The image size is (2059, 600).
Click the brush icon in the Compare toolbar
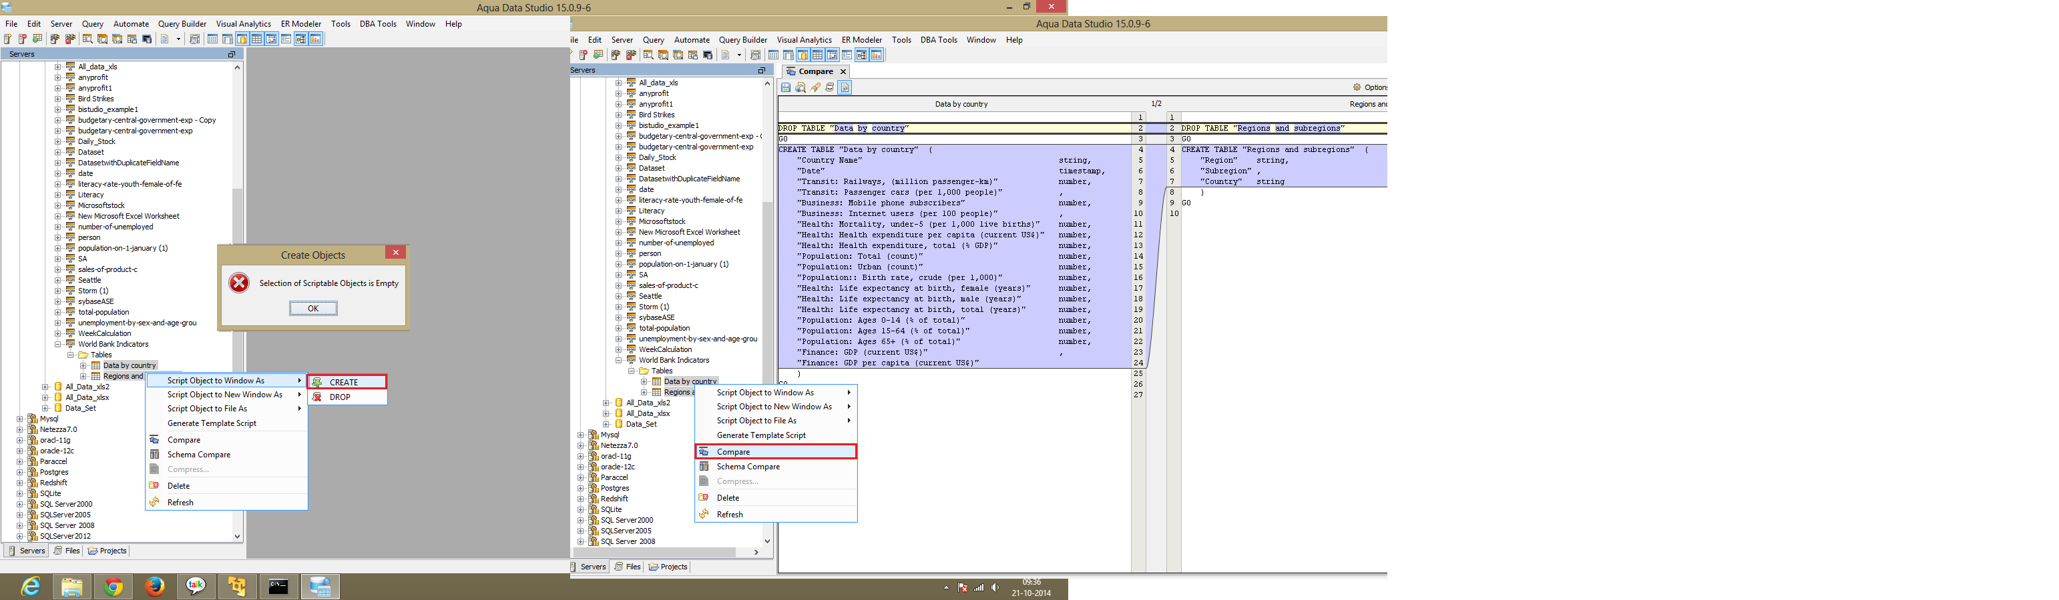click(x=815, y=88)
